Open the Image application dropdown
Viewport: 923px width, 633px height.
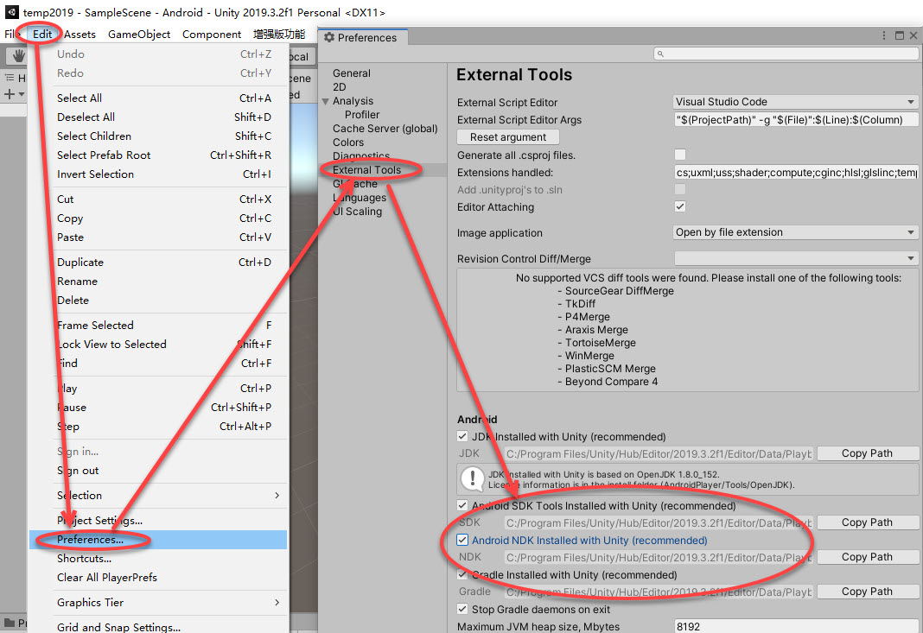tap(796, 232)
